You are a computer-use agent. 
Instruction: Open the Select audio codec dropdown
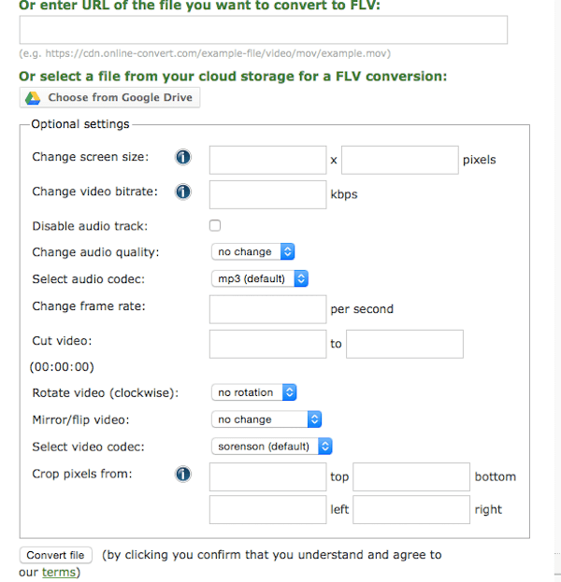260,278
